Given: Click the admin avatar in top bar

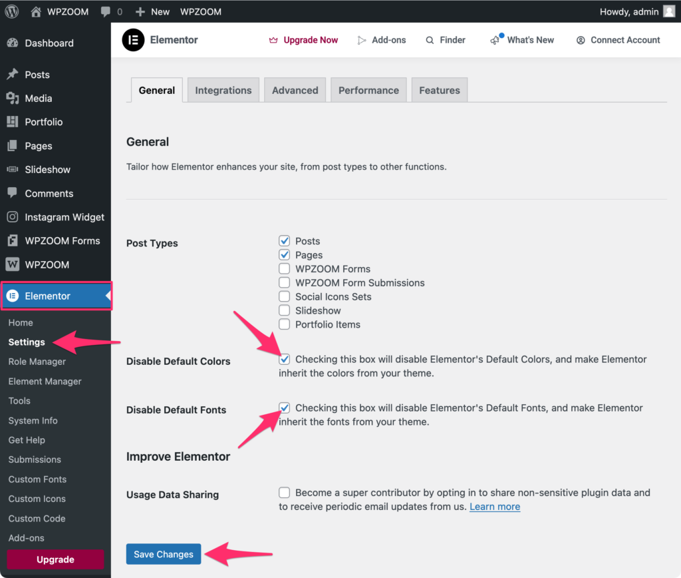Looking at the screenshot, I should pyautogui.click(x=668, y=11).
